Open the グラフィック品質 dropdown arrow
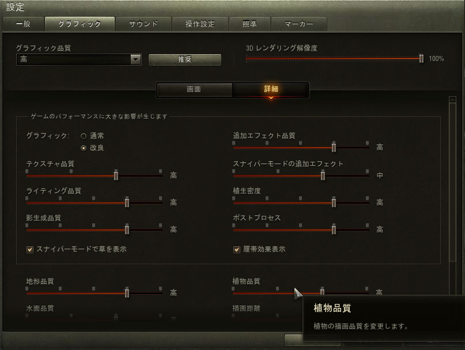 pyautogui.click(x=135, y=59)
